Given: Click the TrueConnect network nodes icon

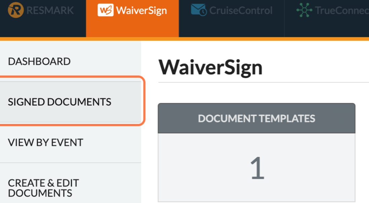Looking at the screenshot, I should tap(304, 10).
